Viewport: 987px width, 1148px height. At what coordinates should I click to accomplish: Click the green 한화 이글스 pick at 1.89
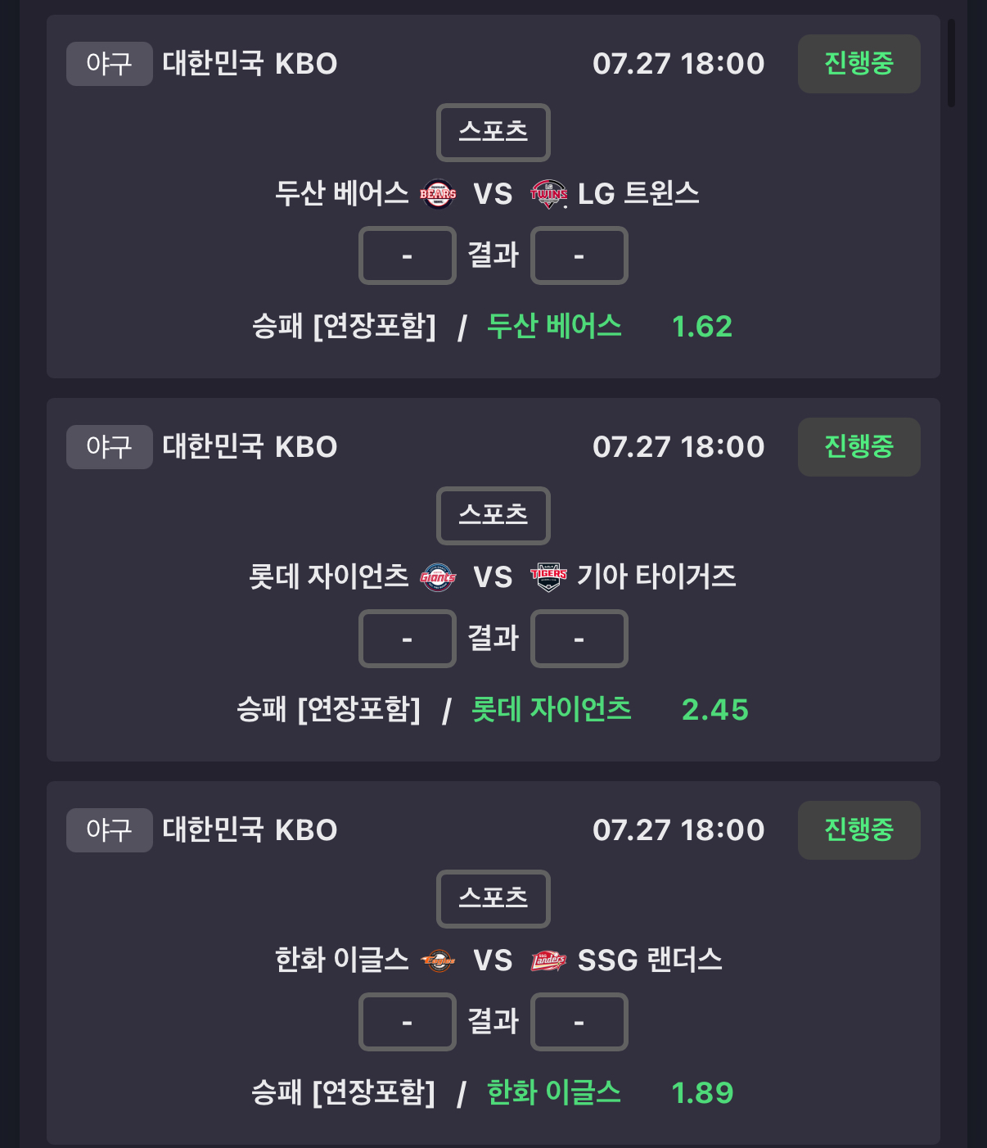pos(554,1092)
